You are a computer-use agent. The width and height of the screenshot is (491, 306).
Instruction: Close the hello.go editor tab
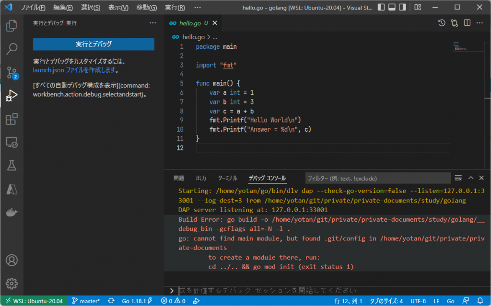point(215,23)
